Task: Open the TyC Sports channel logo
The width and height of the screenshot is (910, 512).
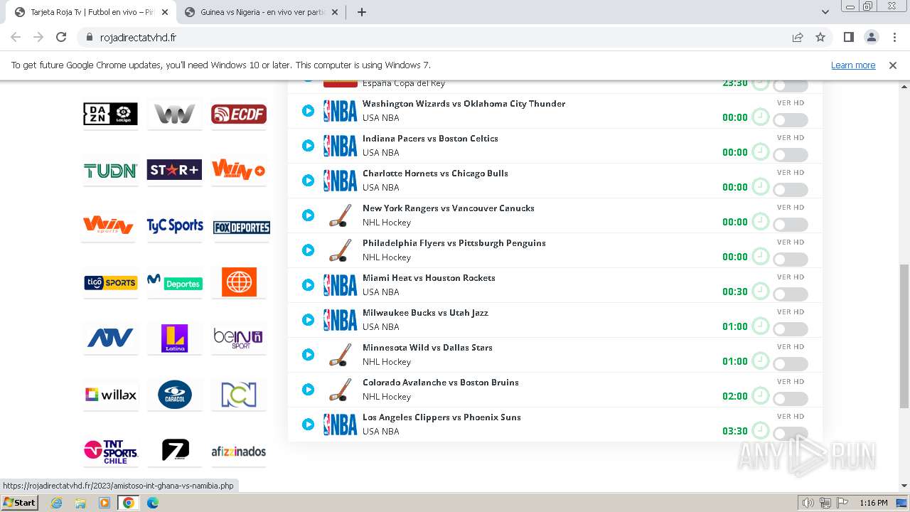Action: (x=175, y=226)
